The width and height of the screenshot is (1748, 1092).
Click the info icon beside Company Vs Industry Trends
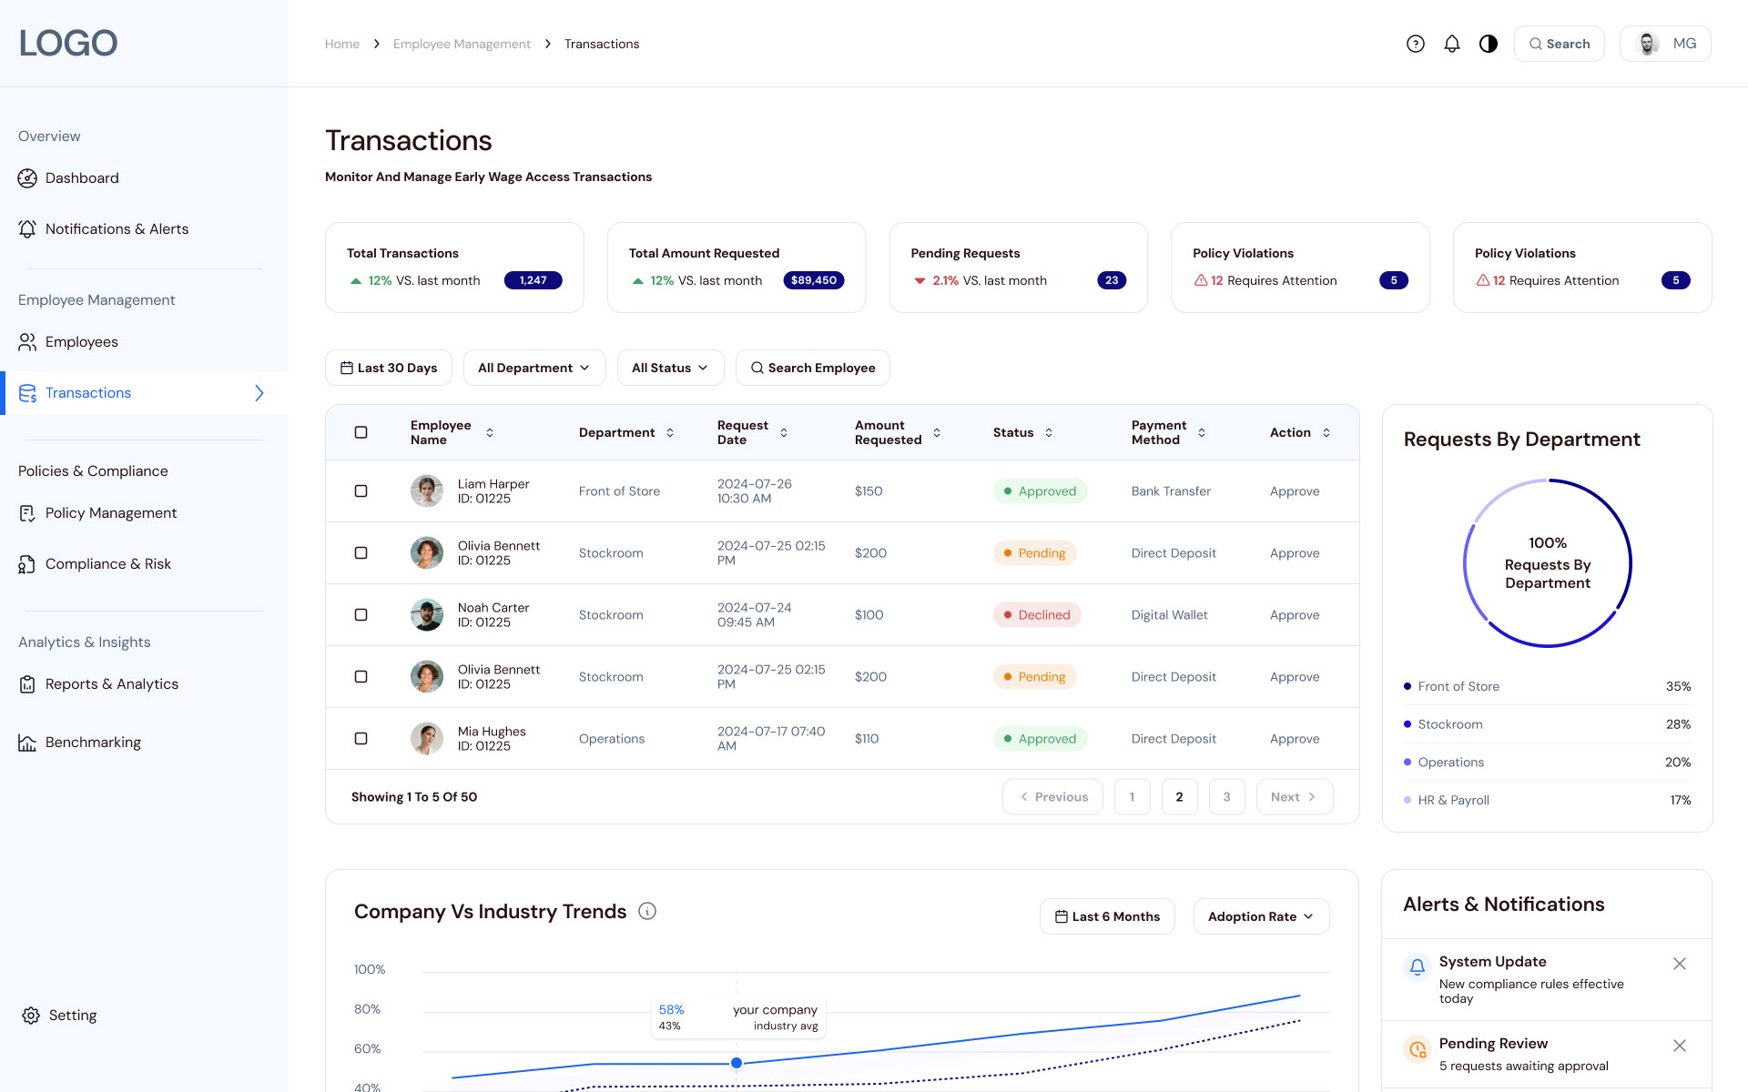pyautogui.click(x=647, y=911)
